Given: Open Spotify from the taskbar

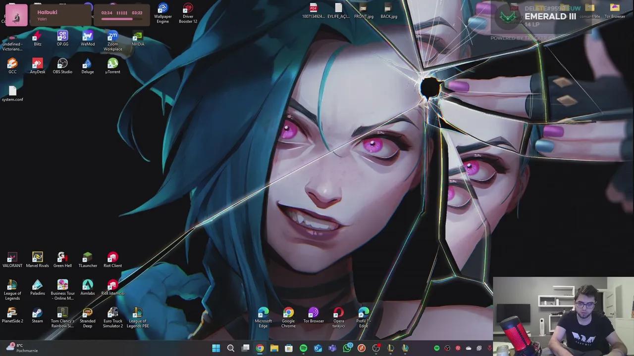Looking at the screenshot, I should 303,349.
